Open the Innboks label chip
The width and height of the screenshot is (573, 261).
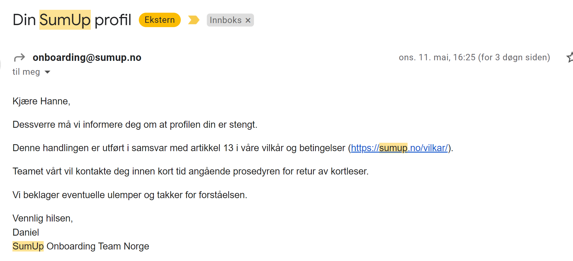coord(225,20)
